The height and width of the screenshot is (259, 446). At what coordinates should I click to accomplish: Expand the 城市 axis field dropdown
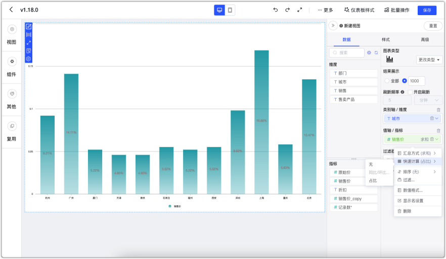tap(437, 119)
